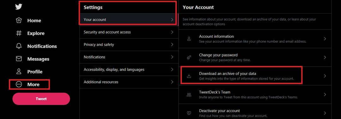The width and height of the screenshot is (341, 119).
Task: Open Profile via the person icon
Action: point(19,72)
